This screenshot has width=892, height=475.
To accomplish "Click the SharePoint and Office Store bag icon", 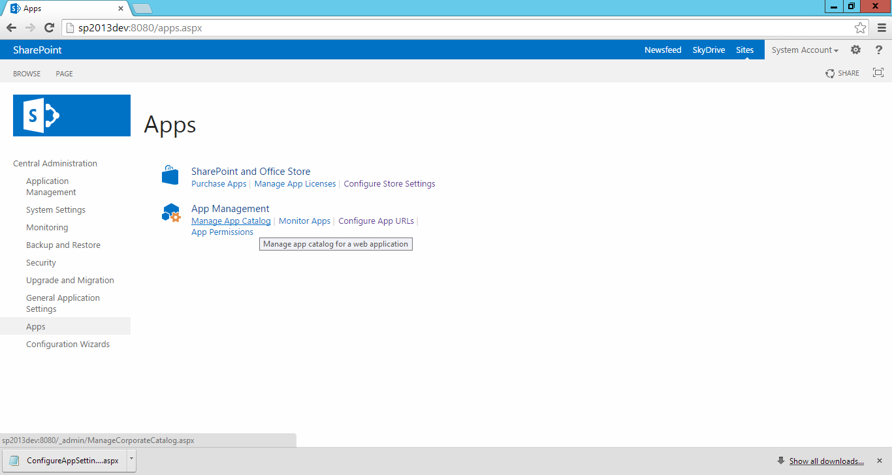I will click(x=170, y=175).
